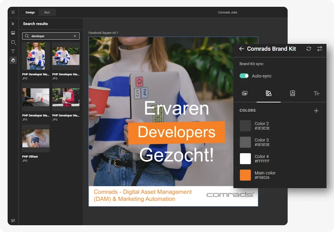Click the PHP Olifant file name

[30, 156]
